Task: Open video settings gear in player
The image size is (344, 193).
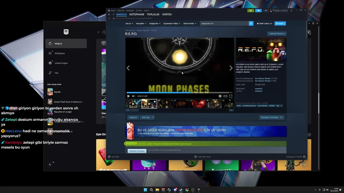Action: click(x=220, y=96)
